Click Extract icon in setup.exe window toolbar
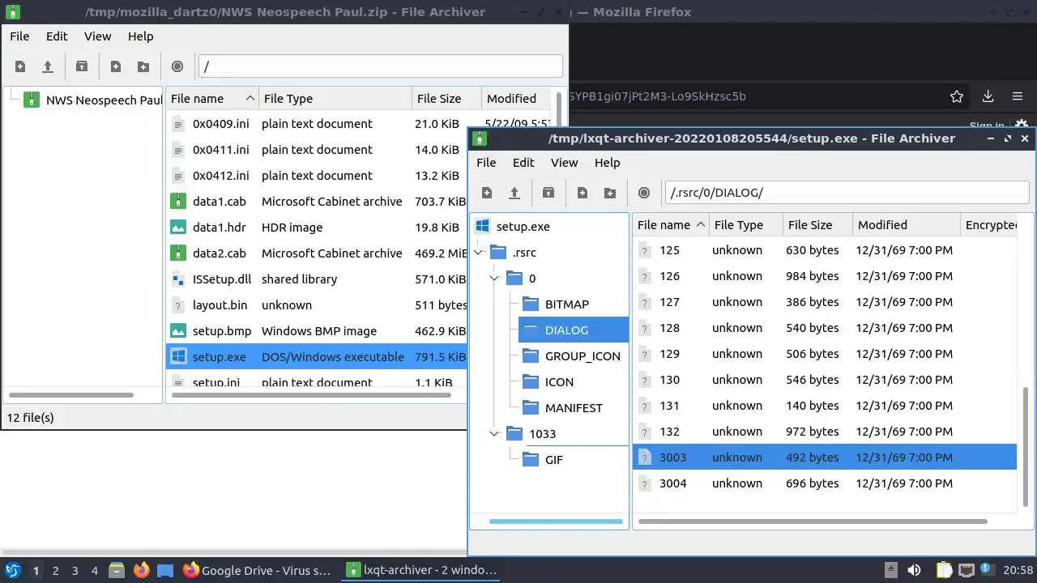Image resolution: width=1037 pixels, height=583 pixels. [x=548, y=193]
